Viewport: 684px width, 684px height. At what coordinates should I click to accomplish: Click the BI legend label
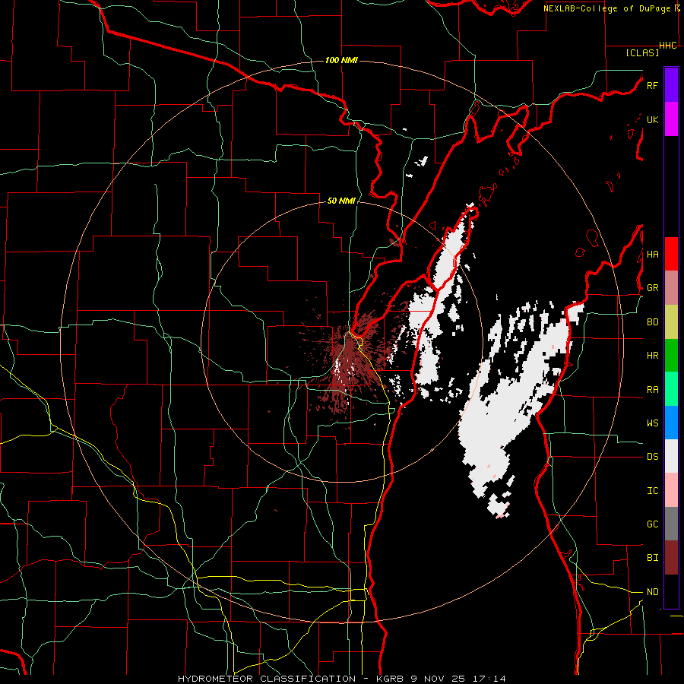[652, 558]
